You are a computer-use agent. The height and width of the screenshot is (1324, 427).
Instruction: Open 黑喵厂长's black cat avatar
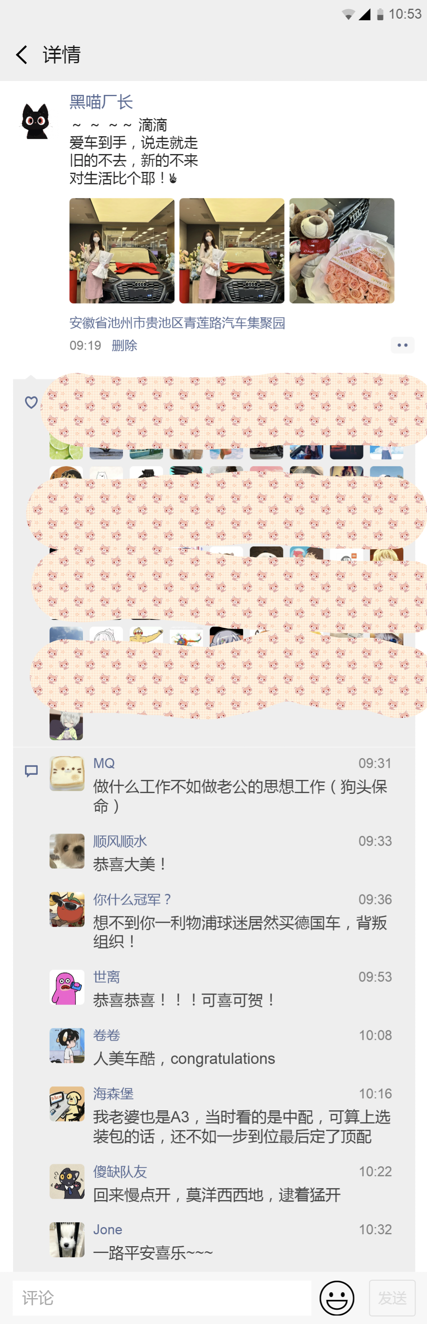click(x=35, y=121)
